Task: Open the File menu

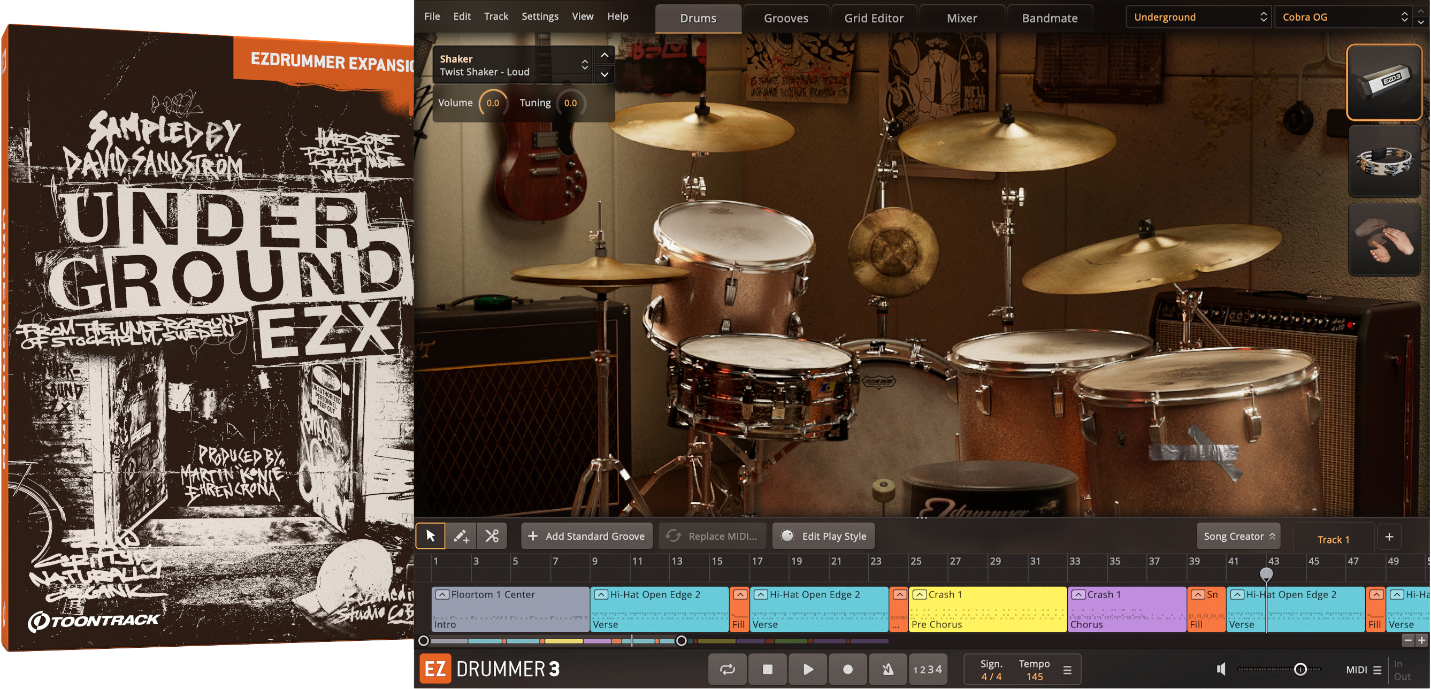Action: 432,16
